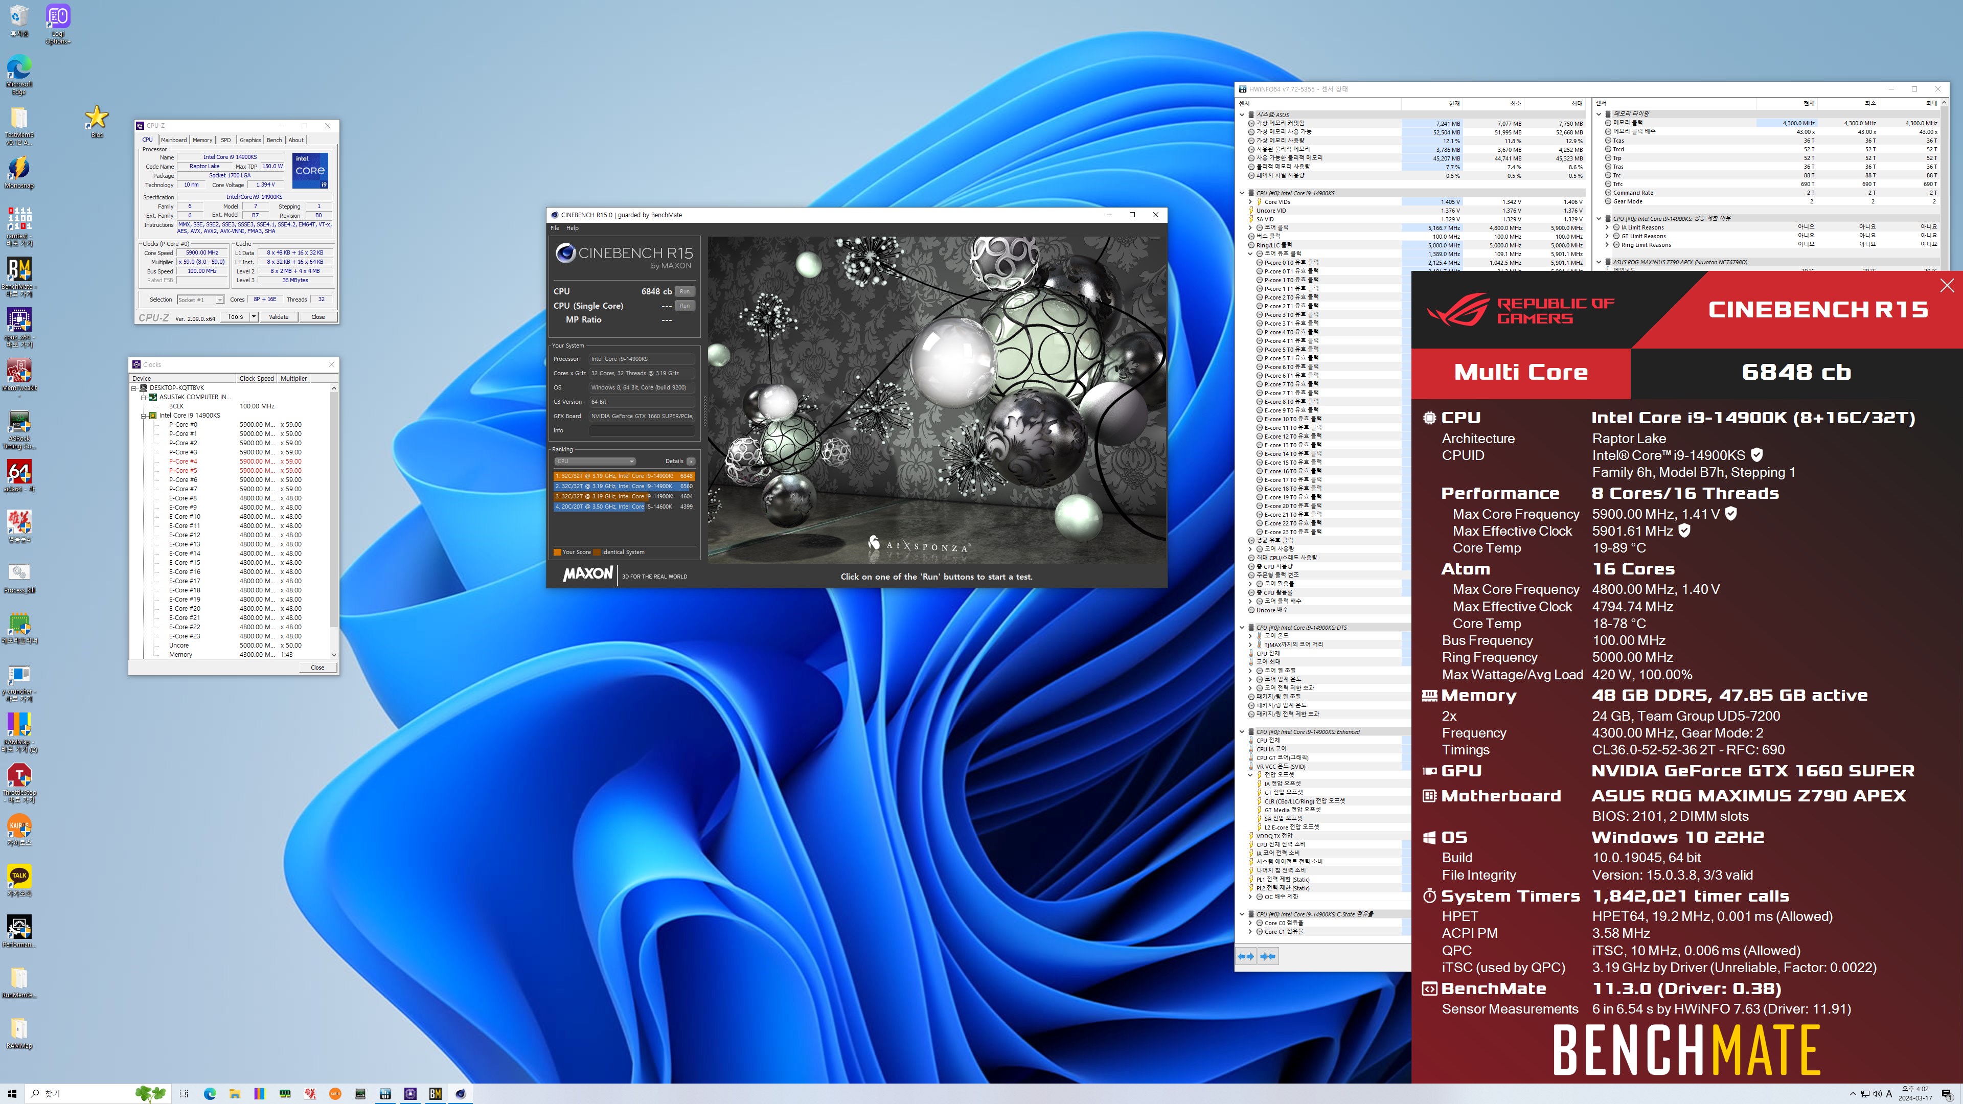Collapse Intel Core i9 14900KS node in Clocks
The height and width of the screenshot is (1104, 1963).
[x=143, y=416]
